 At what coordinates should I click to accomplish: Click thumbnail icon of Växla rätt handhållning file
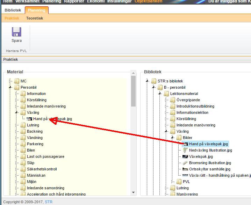point(185,175)
